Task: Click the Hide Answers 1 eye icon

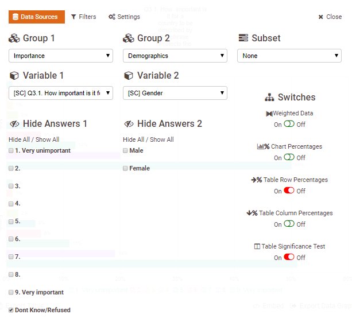Action: (x=14, y=124)
